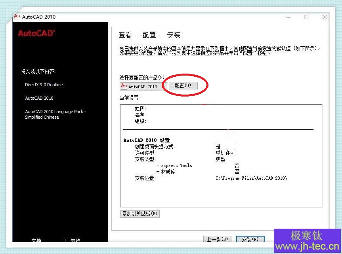342x254 pixels.
Task: Click the 安装位置 label
Action: 145,178
